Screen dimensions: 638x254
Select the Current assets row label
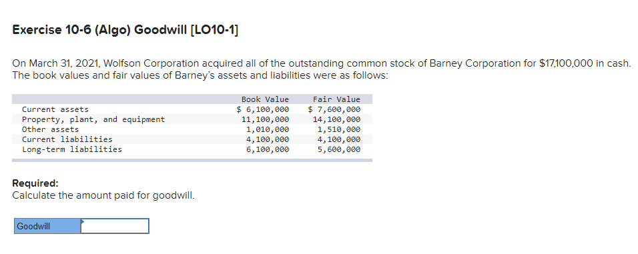pos(55,109)
